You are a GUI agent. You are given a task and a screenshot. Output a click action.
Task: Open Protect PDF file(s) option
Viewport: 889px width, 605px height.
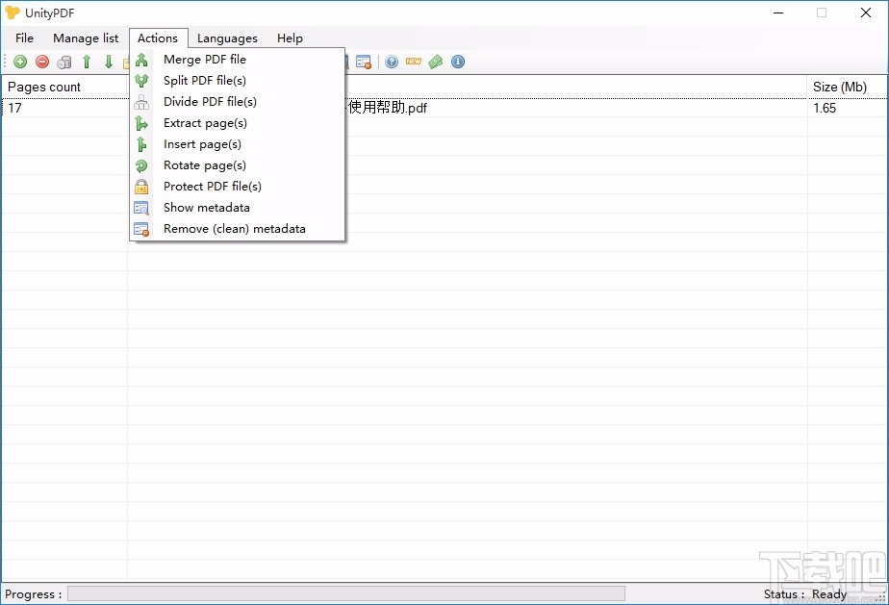click(212, 187)
